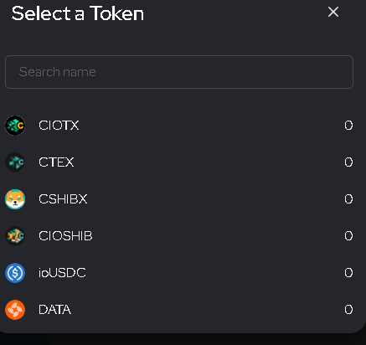Click the DATA balance value
366x345 pixels.
348,310
